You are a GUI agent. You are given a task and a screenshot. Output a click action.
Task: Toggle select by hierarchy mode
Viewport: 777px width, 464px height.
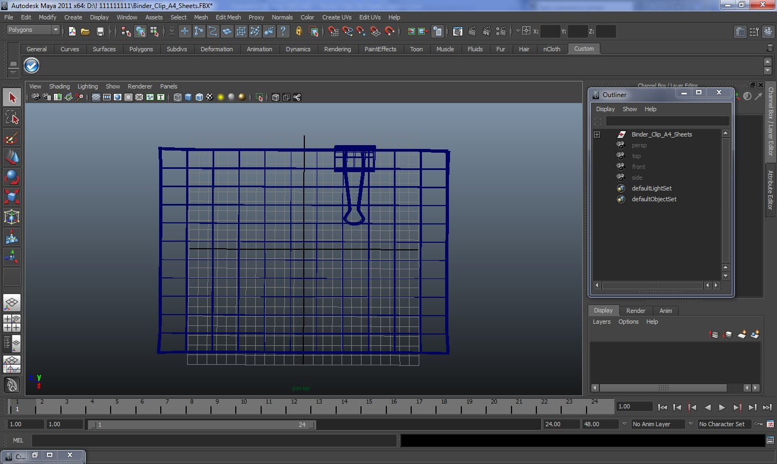point(126,31)
